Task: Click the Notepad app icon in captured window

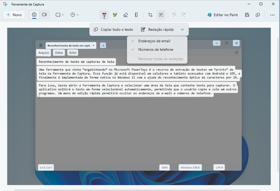Action: click(x=41, y=45)
